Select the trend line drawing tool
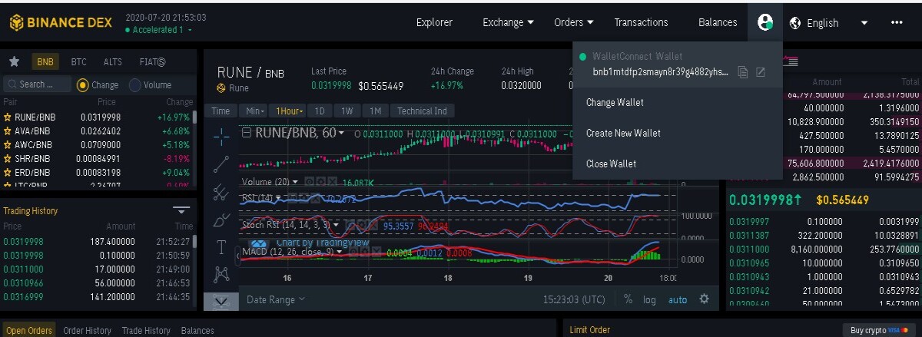This screenshot has width=922, height=337. coord(221,164)
